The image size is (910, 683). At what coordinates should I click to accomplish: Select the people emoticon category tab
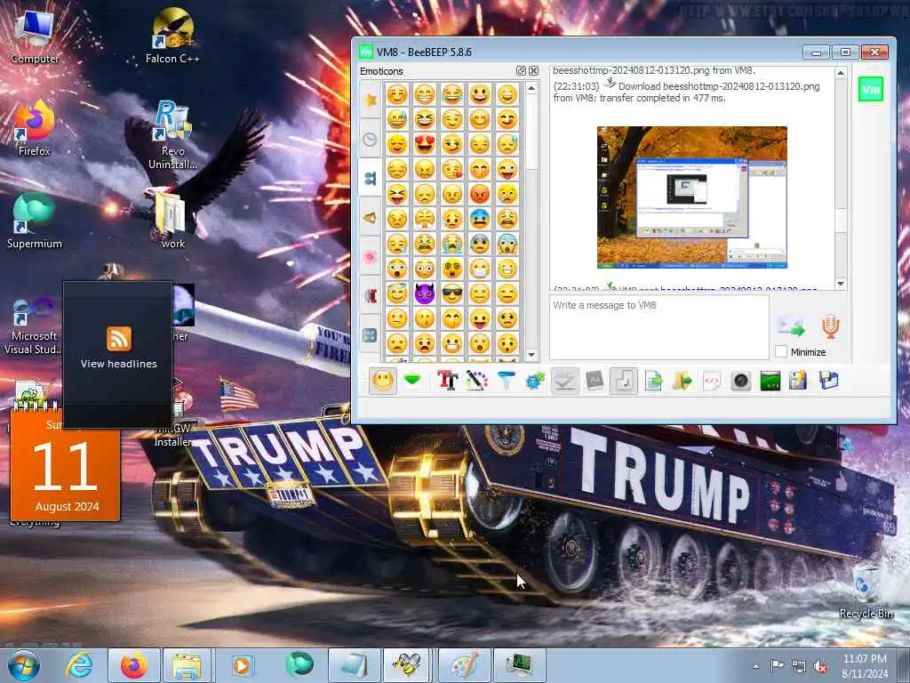(371, 178)
